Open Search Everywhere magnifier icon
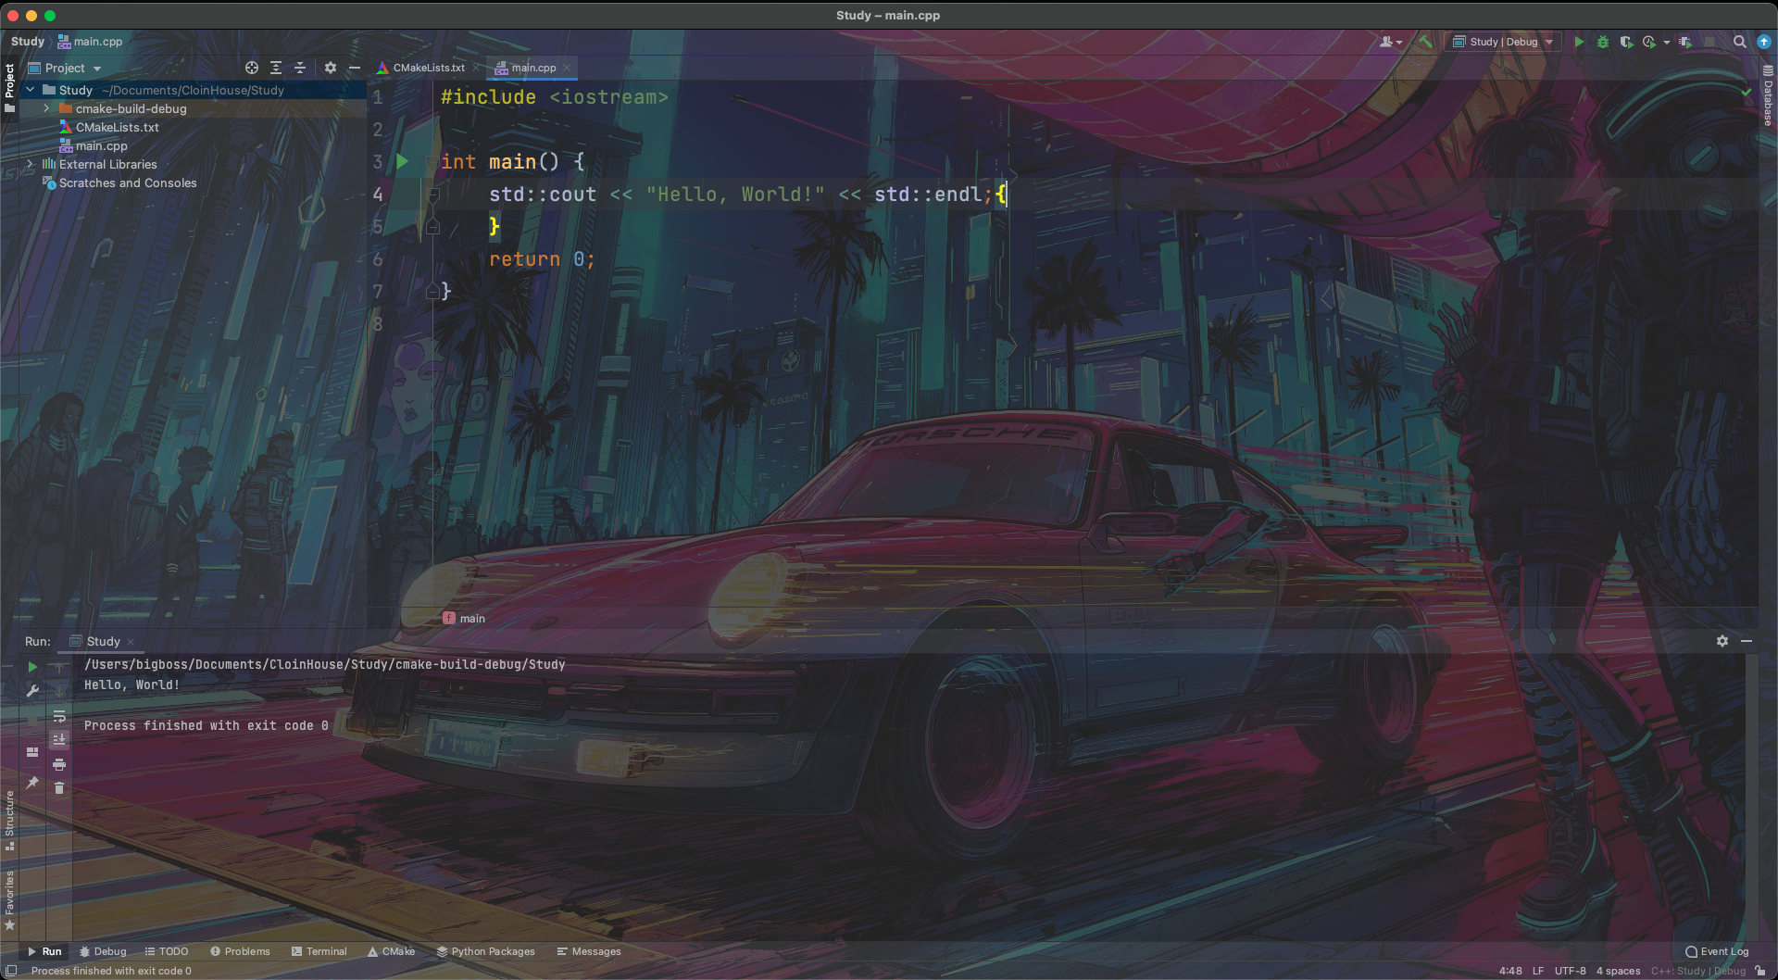1778x980 pixels. click(1740, 42)
